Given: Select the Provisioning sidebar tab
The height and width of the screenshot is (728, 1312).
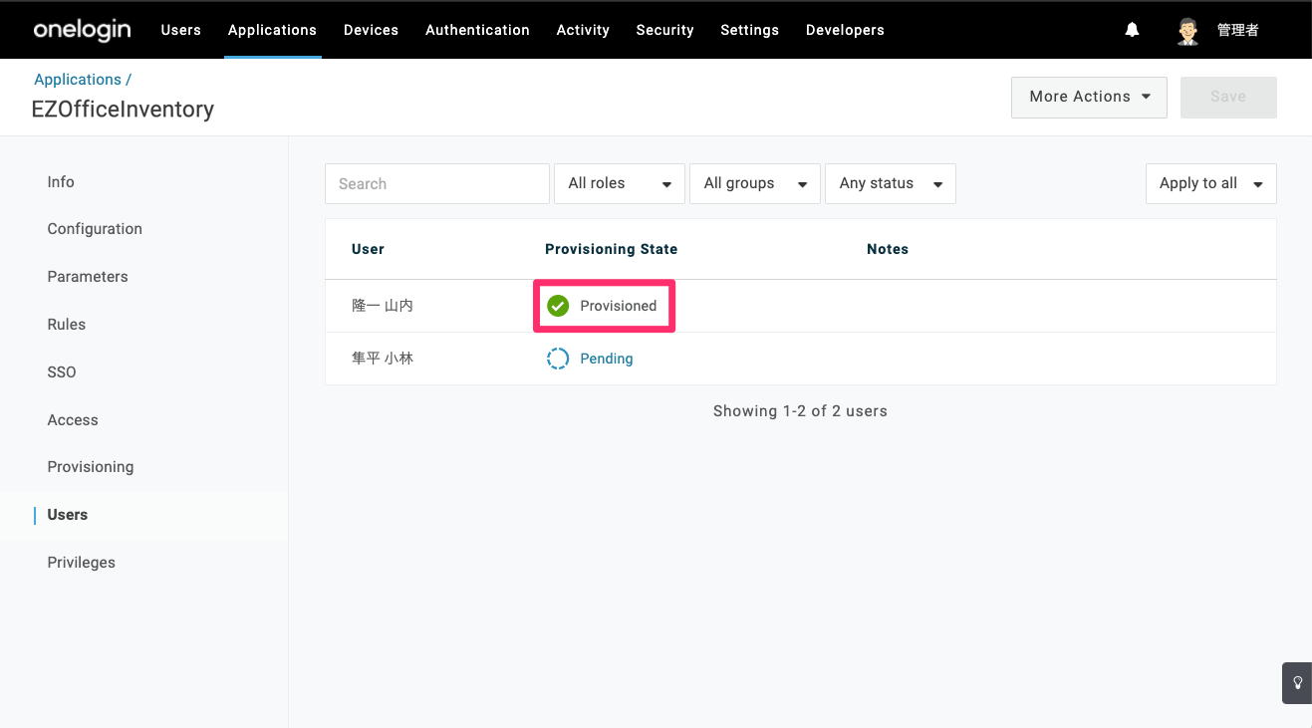Looking at the screenshot, I should point(91,467).
